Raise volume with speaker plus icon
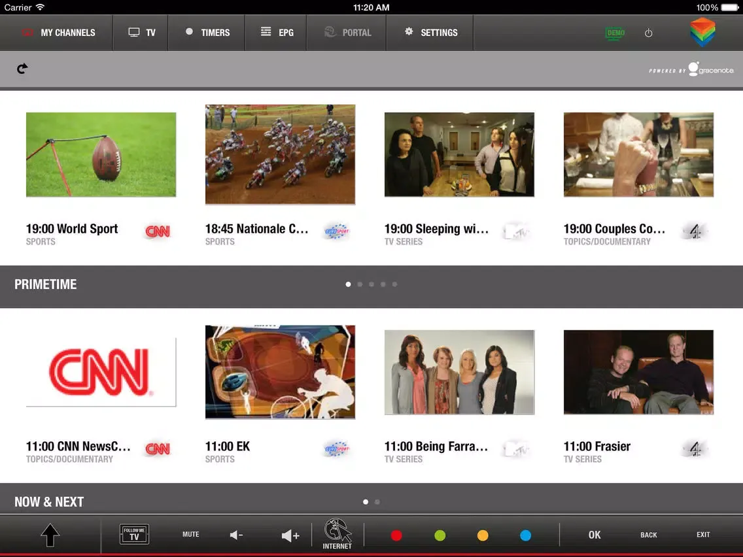The image size is (743, 557). pos(290,535)
